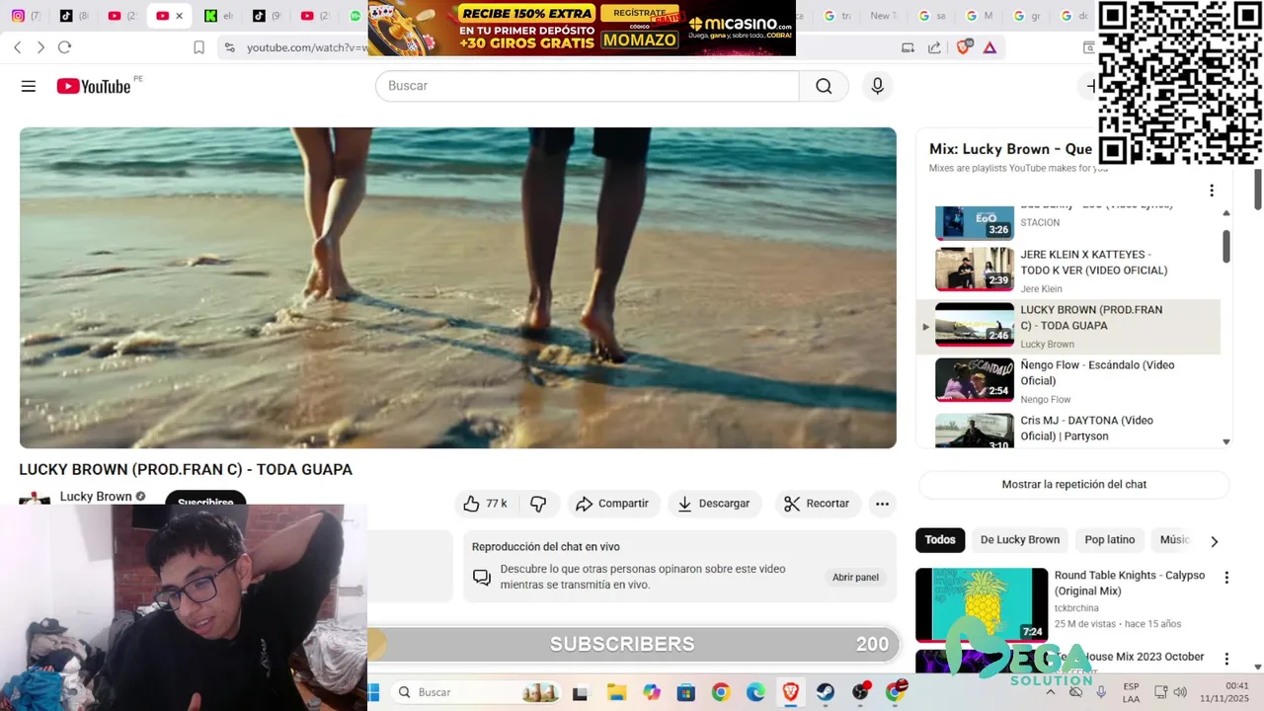Click the install app icon in address bar

(x=908, y=47)
